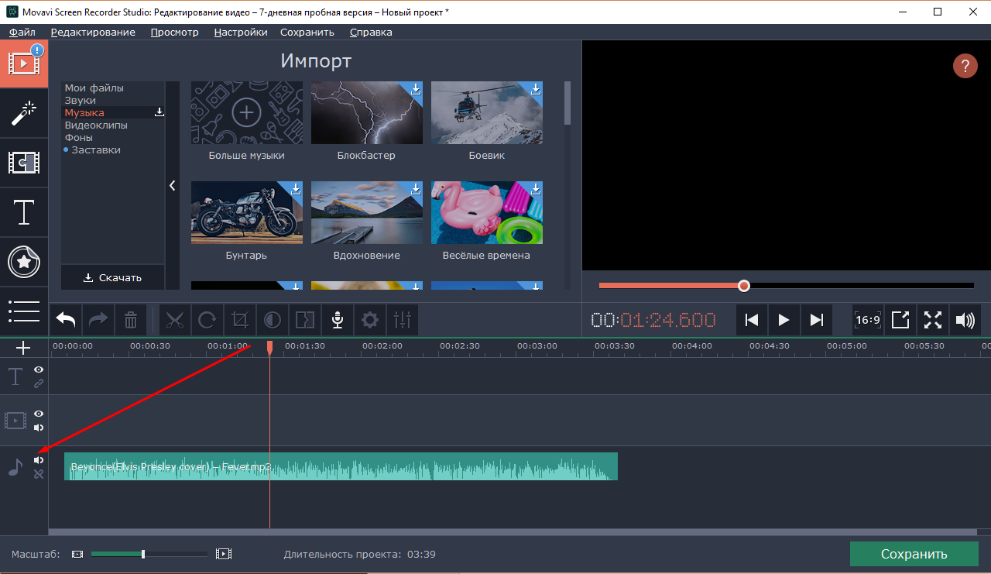The height and width of the screenshot is (574, 991).
Task: Open the Filters magic wand tab
Action: [x=24, y=114]
